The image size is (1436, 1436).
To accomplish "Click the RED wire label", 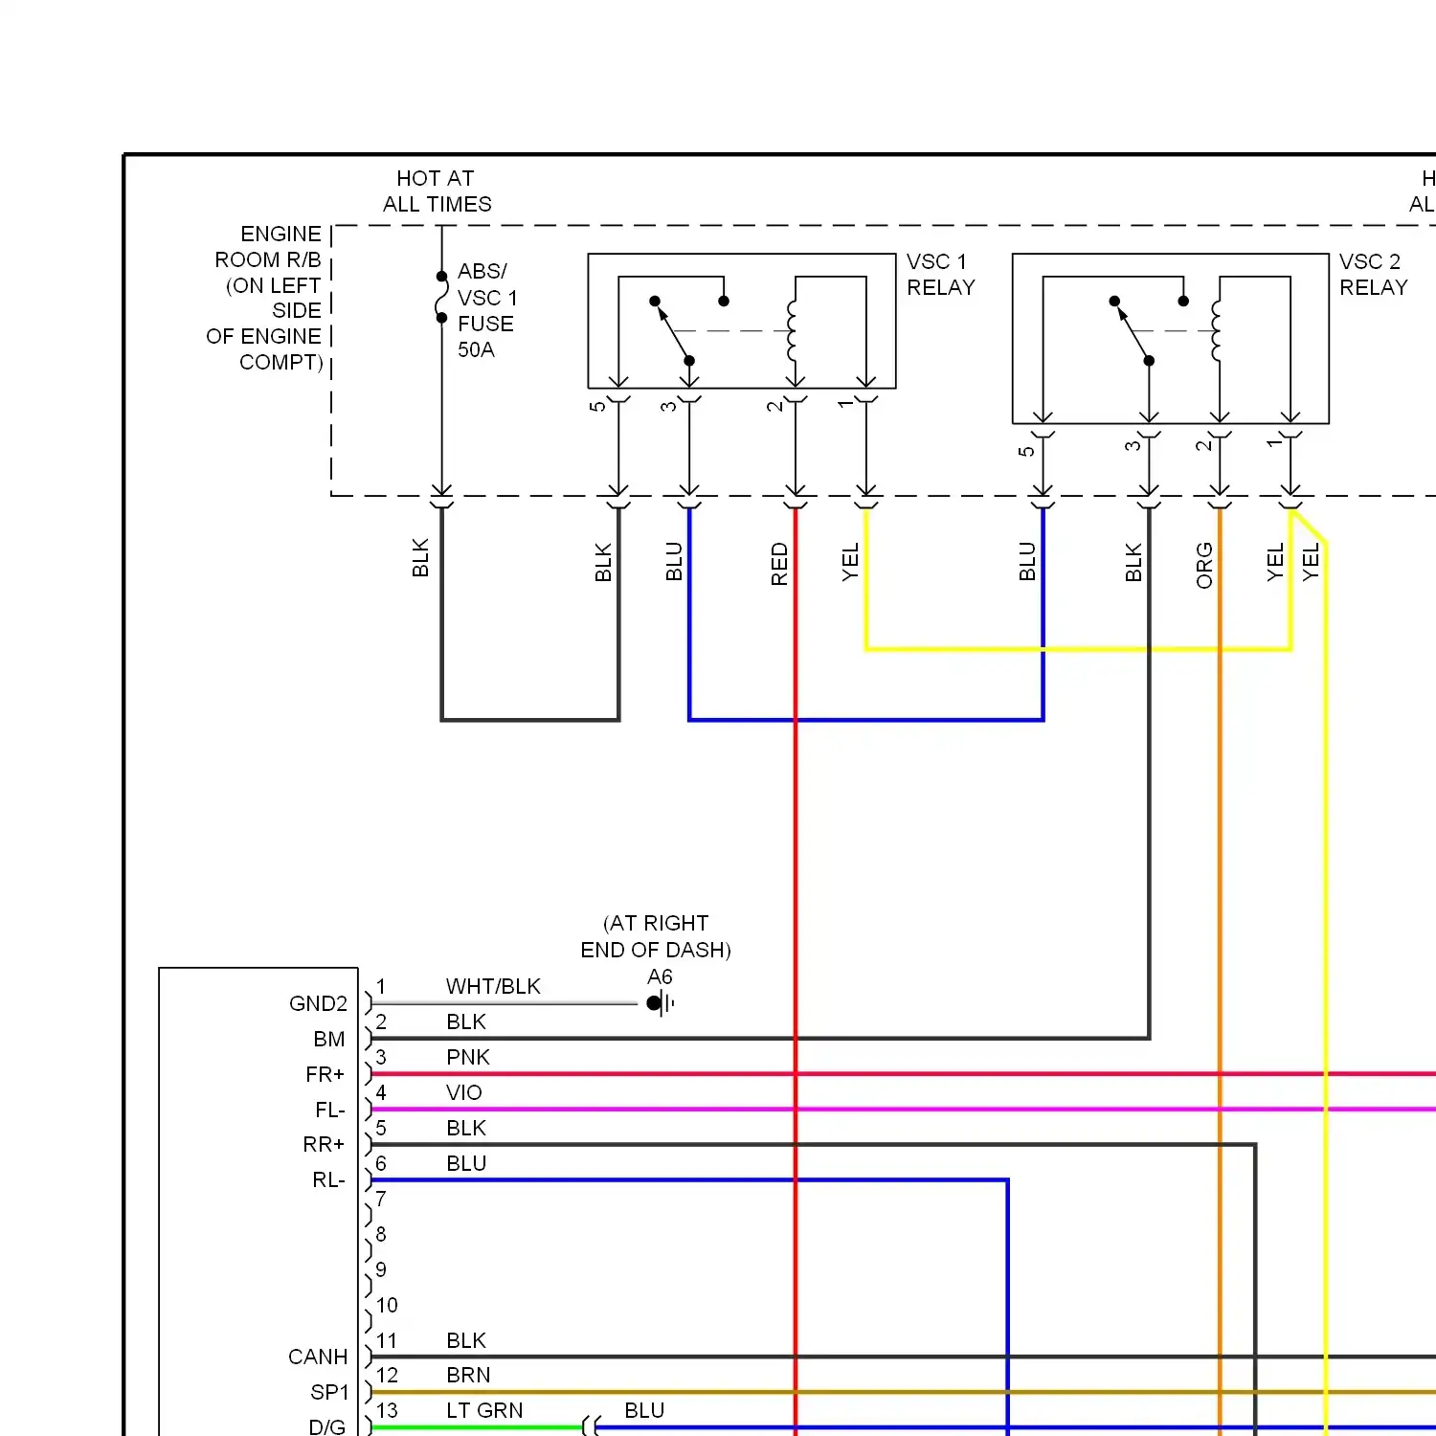I will click(x=779, y=564).
